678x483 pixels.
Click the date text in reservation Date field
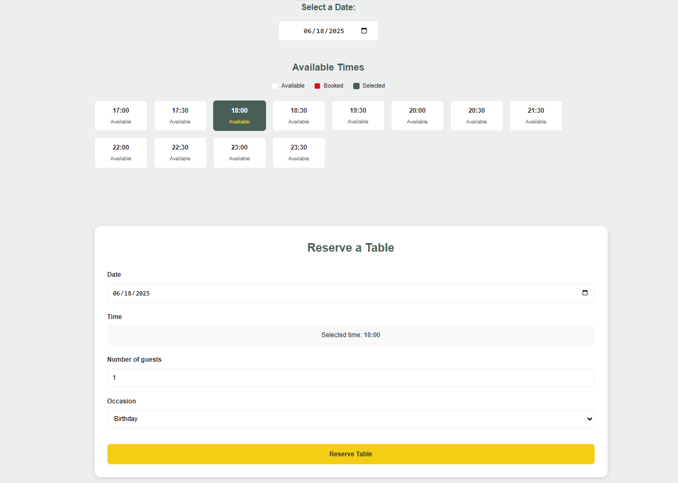(131, 293)
